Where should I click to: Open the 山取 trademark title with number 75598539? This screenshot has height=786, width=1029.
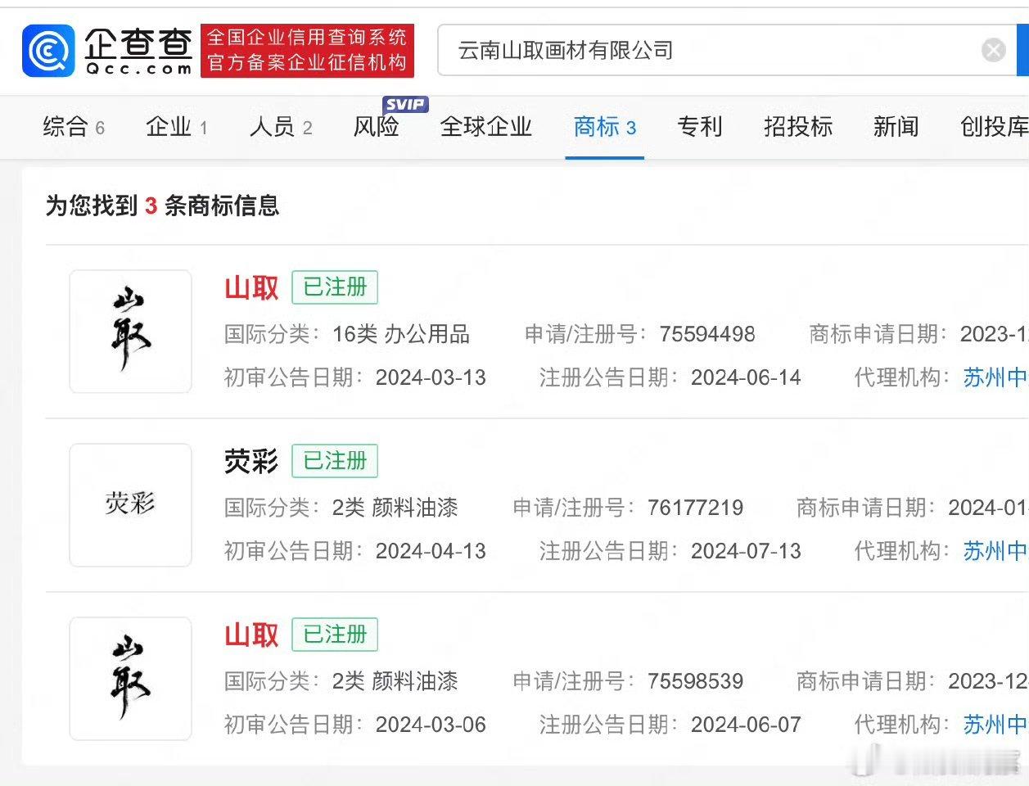tap(252, 635)
